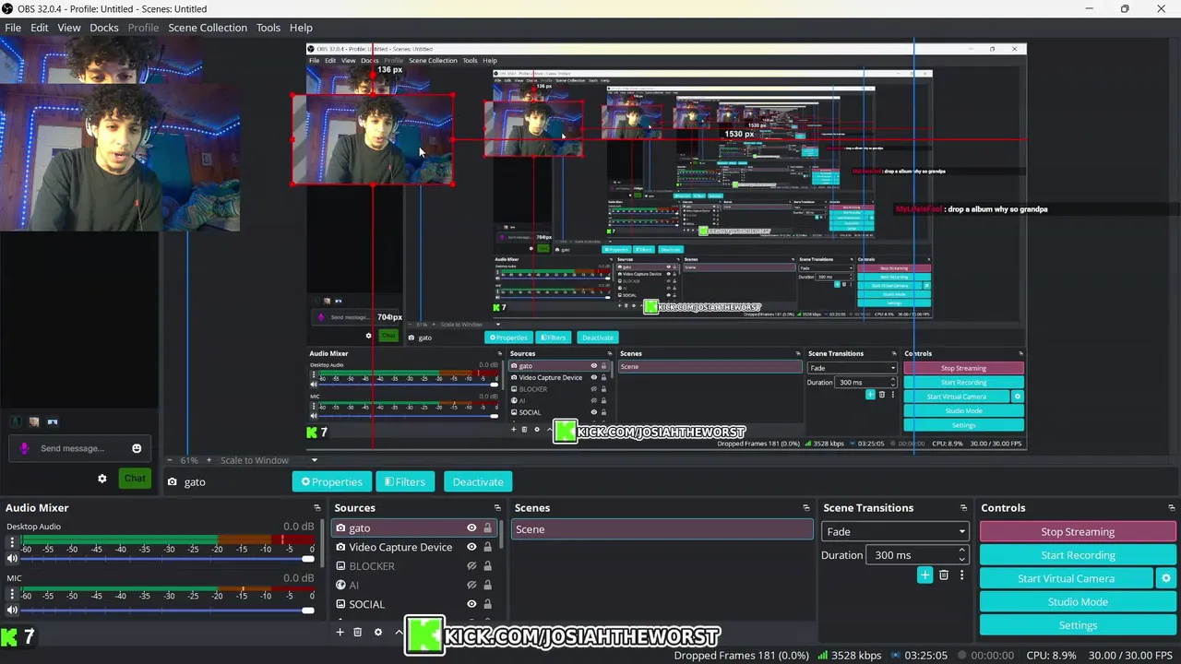Pop out the Sources dock
Viewport: 1181px width, 664px height.
497,508
